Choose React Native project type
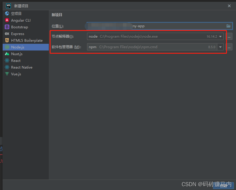The height and width of the screenshot is (190, 236). tap(26, 67)
